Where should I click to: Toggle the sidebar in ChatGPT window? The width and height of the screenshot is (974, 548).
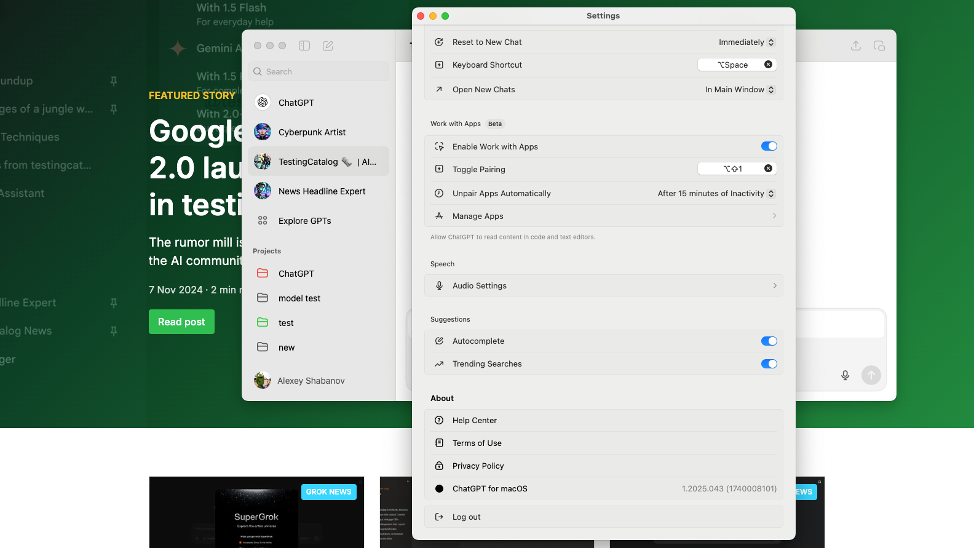[x=304, y=46]
